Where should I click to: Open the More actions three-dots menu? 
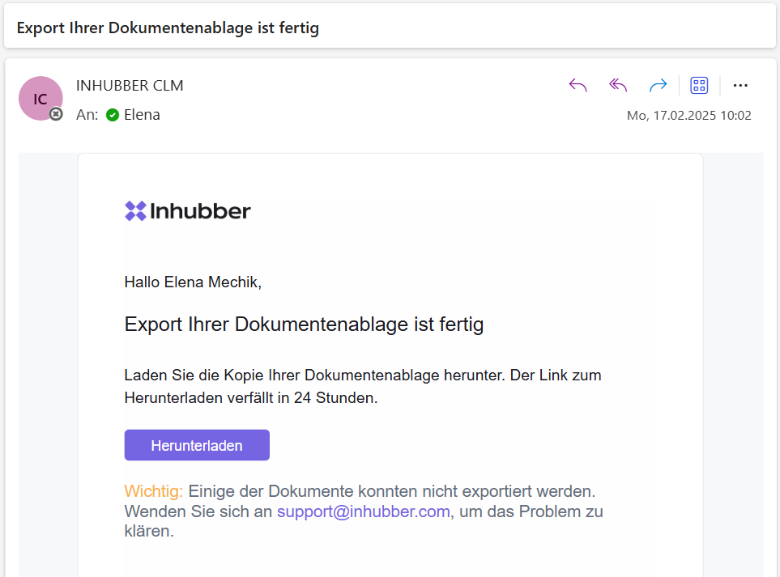pyautogui.click(x=740, y=86)
